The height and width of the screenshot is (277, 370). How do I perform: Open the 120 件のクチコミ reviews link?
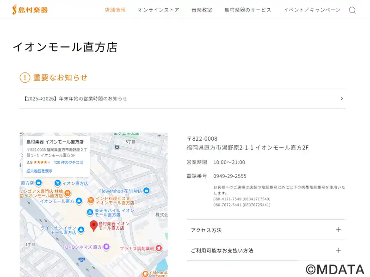point(68,163)
